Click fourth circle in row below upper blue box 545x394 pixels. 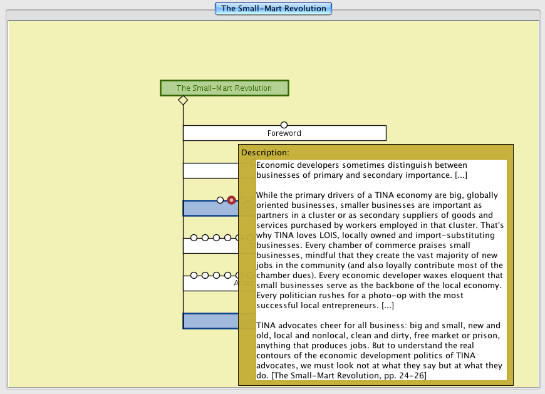(227, 237)
